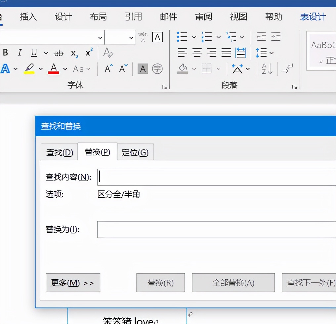336x324 pixels.
Task: Apply strikethrough formatting
Action: point(59,53)
